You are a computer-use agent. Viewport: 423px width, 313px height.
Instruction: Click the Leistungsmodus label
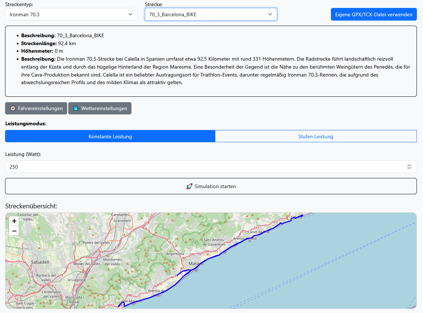(26, 123)
